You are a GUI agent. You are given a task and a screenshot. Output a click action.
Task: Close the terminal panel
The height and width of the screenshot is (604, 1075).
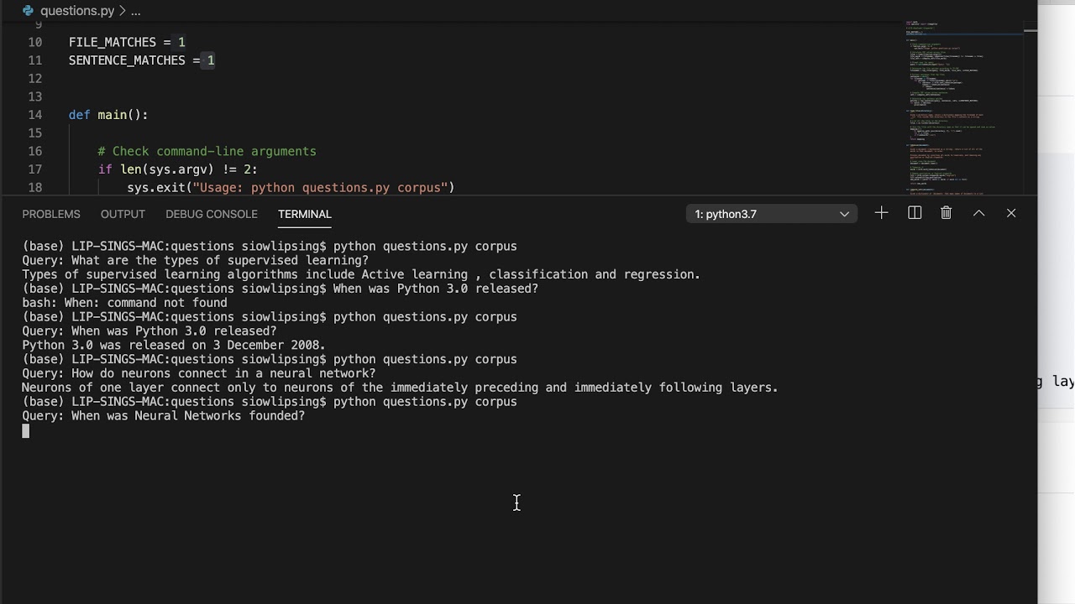tap(1011, 213)
